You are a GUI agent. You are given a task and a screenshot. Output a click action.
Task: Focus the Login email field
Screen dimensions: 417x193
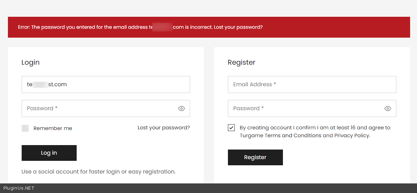(106, 85)
